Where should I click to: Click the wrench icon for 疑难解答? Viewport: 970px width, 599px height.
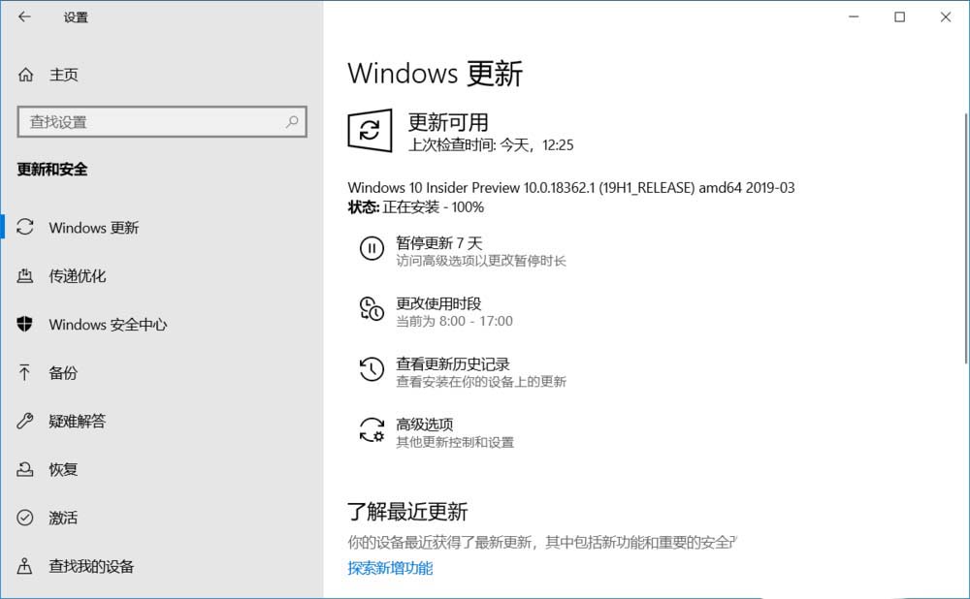25,421
